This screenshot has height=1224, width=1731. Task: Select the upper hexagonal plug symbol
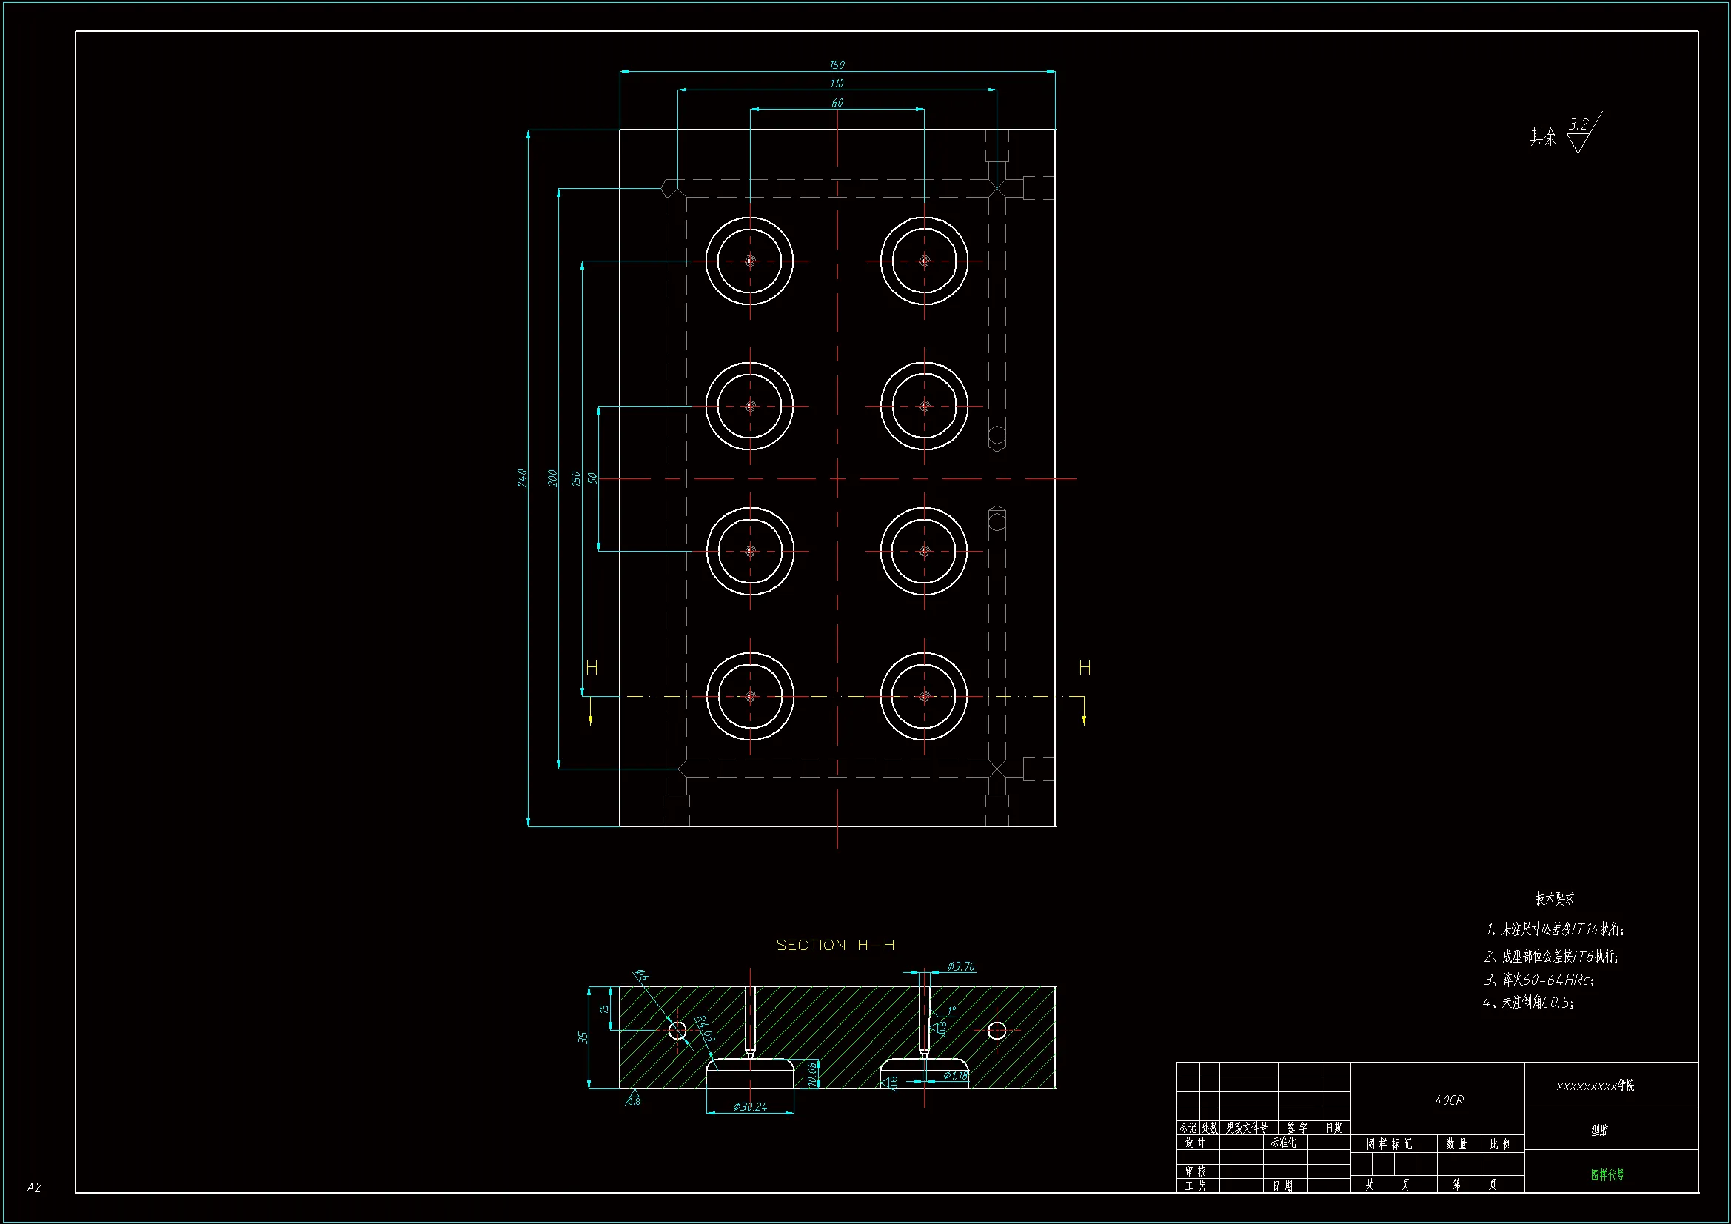(997, 437)
